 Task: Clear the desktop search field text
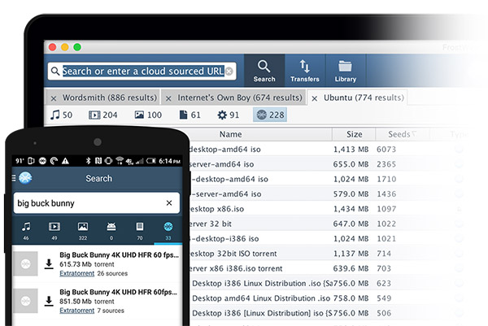(229, 72)
